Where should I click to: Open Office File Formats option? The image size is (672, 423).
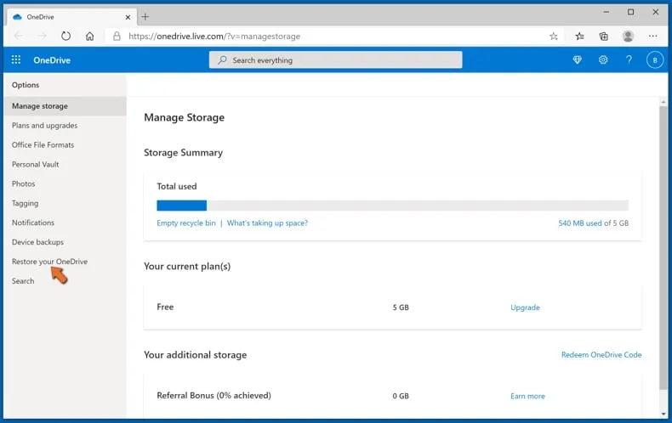(x=43, y=144)
